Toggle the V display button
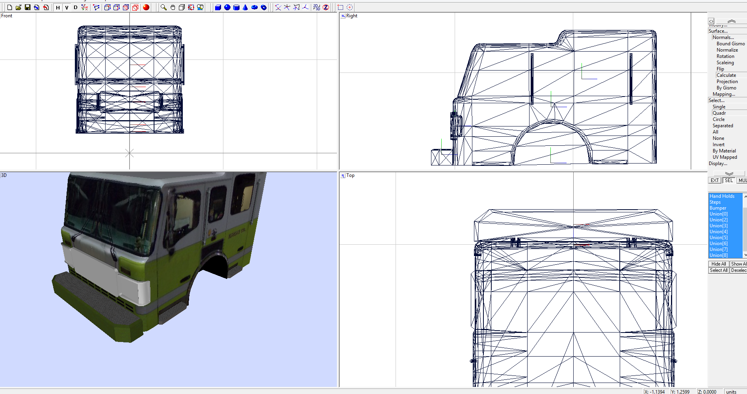 pos(67,7)
